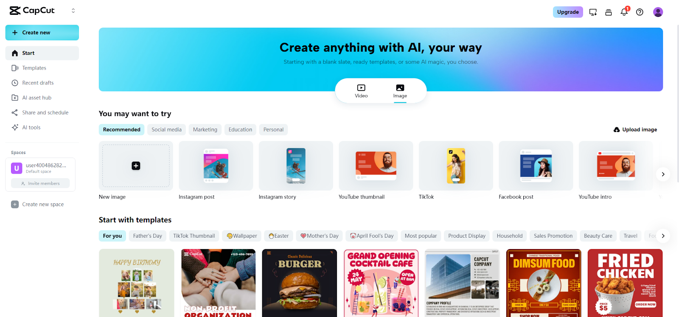
Task: Expand the CapCut workspace switcher arrows
Action: click(73, 11)
